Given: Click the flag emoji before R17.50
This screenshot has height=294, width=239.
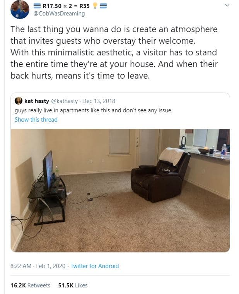Looking at the screenshot, I should pos(37,6).
